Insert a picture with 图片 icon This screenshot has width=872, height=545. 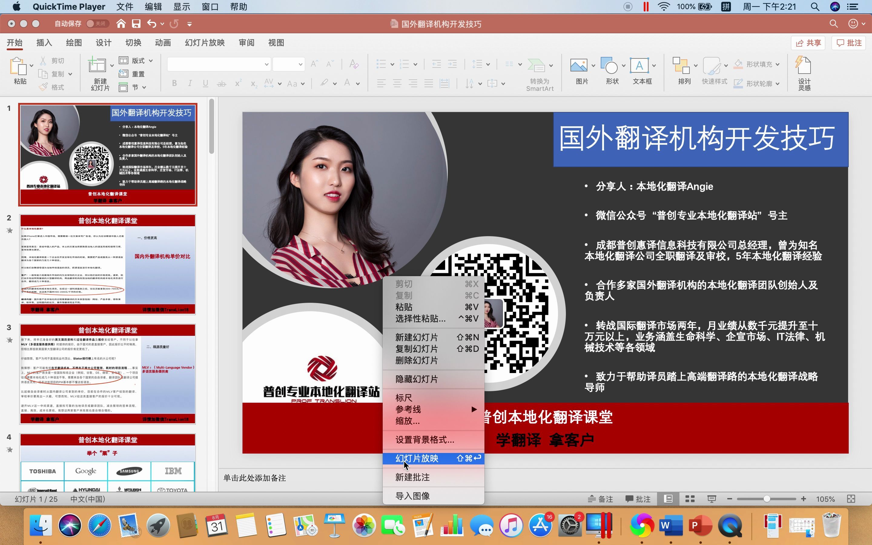pos(579,65)
